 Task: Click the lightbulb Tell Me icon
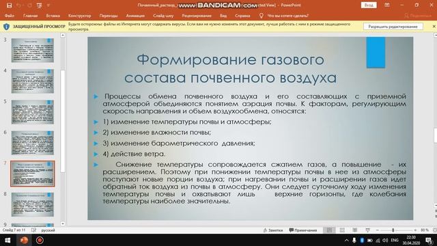[261, 16]
